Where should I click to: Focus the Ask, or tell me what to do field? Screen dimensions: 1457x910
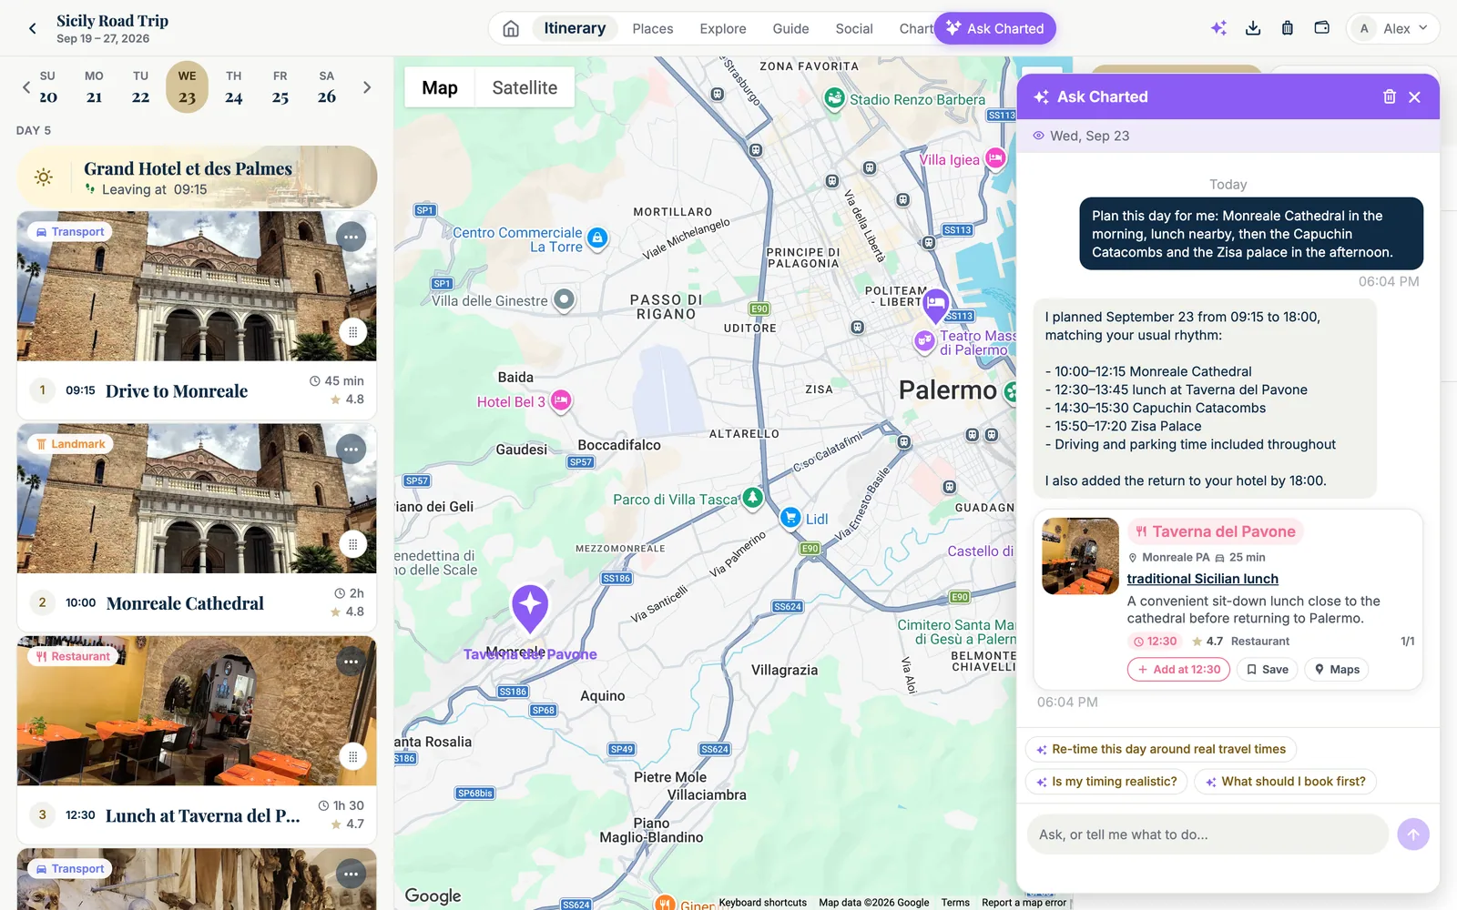(1207, 834)
